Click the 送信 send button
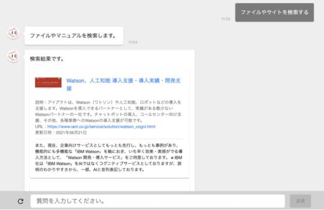The width and height of the screenshot is (324, 210). (300, 201)
